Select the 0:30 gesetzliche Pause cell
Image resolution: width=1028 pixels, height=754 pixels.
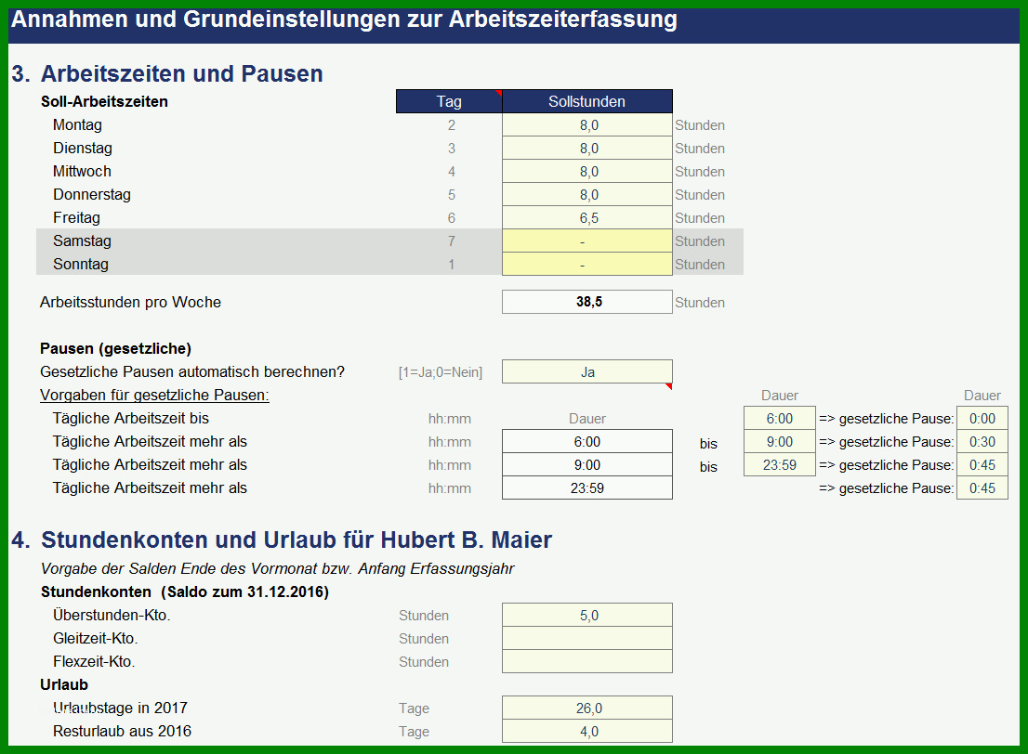982,442
